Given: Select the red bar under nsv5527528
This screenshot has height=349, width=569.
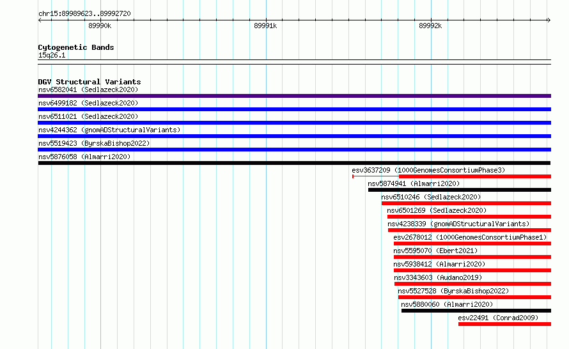Looking at the screenshot, I should [x=474, y=297].
